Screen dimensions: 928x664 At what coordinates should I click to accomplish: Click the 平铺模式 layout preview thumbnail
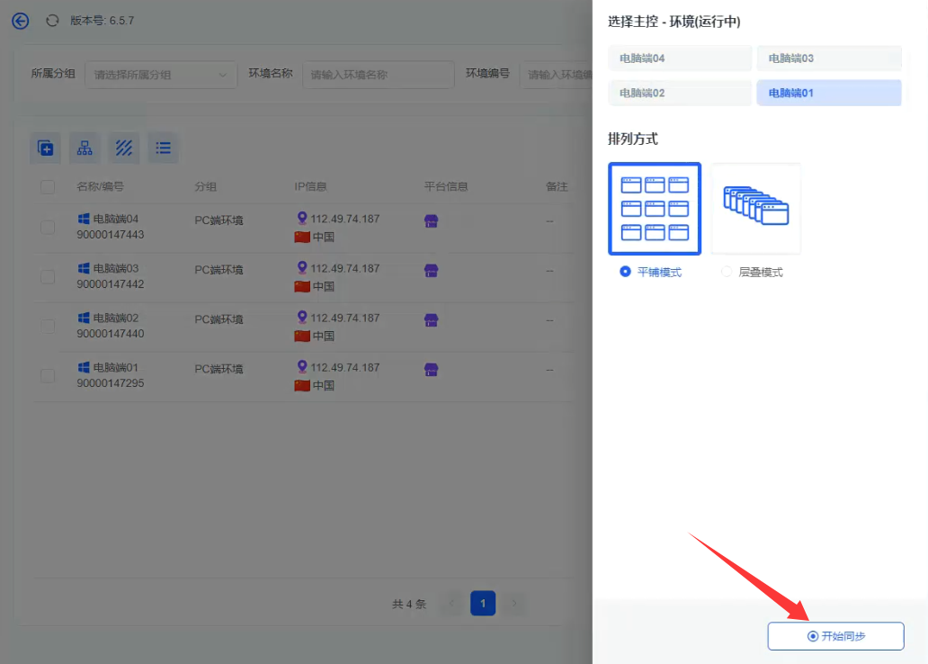click(655, 208)
